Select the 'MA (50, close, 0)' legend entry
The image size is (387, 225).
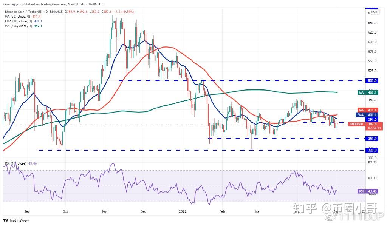(17, 17)
